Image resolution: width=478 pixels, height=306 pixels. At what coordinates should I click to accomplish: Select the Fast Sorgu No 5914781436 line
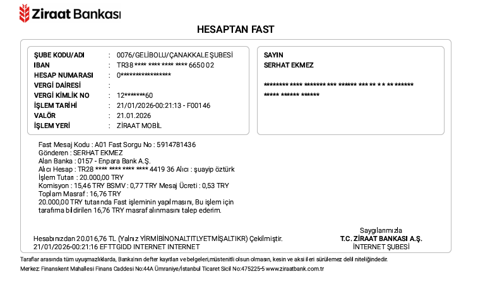pyautogui.click(x=117, y=144)
